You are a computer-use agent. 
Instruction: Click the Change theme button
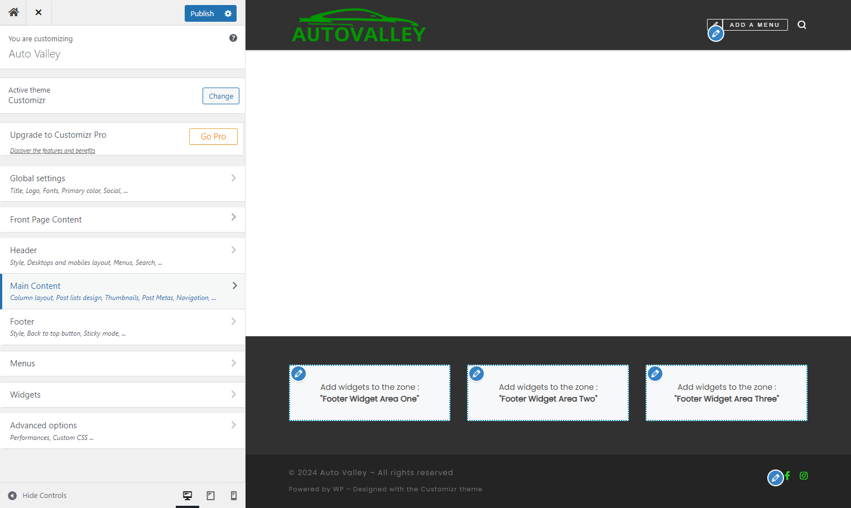221,96
